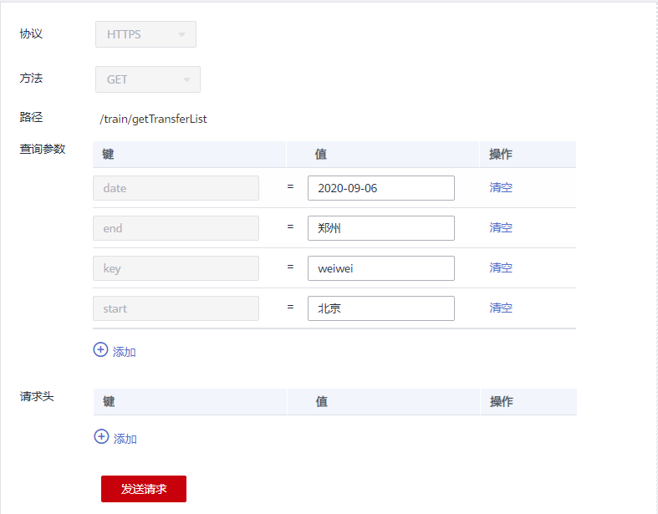Image resolution: width=658 pixels, height=514 pixels.
Task: Clear the end parameter value
Action: pyautogui.click(x=501, y=228)
